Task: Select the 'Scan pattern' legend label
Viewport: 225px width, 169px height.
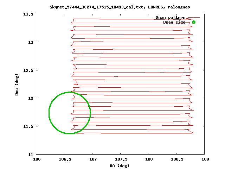Action: tap(171, 18)
